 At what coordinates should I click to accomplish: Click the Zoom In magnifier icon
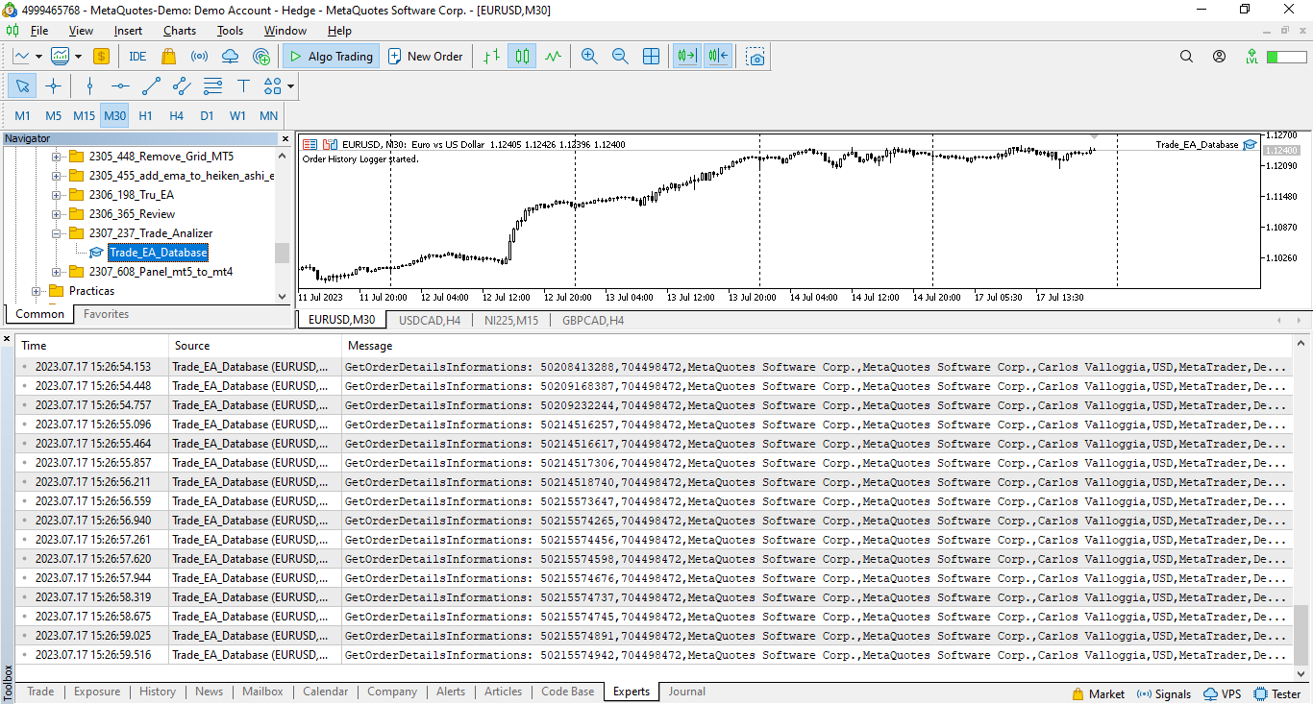point(589,57)
